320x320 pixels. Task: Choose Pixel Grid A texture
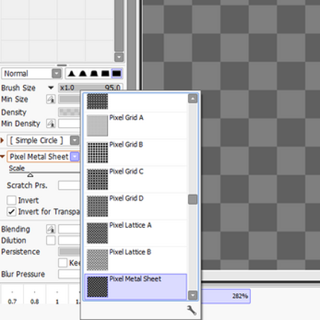pyautogui.click(x=135, y=125)
